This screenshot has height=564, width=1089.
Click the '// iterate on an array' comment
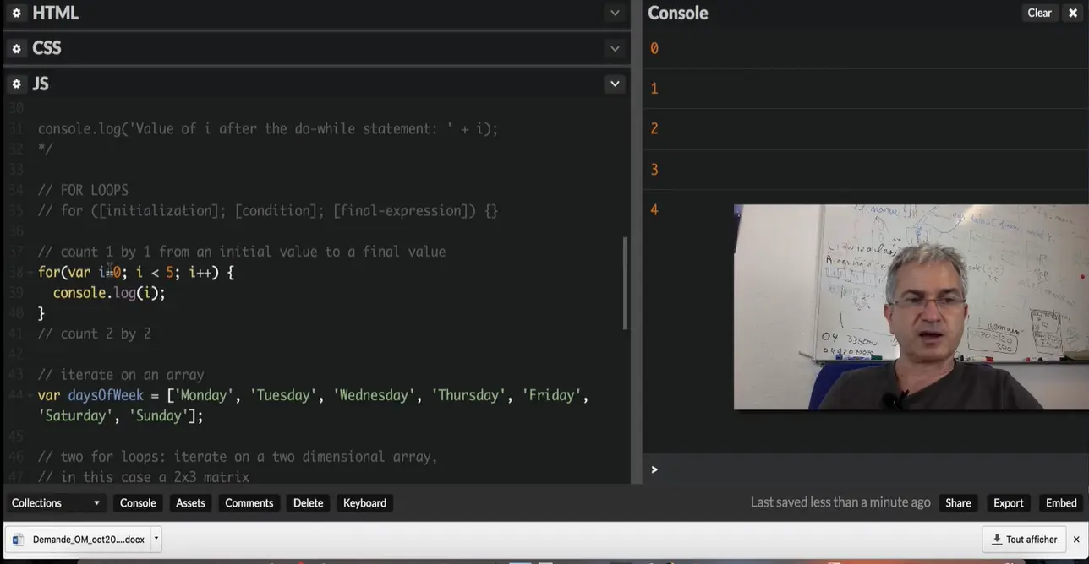click(x=121, y=375)
